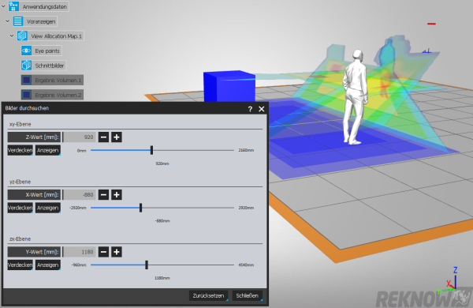Click the Schnittbilder cube icon

26,66
